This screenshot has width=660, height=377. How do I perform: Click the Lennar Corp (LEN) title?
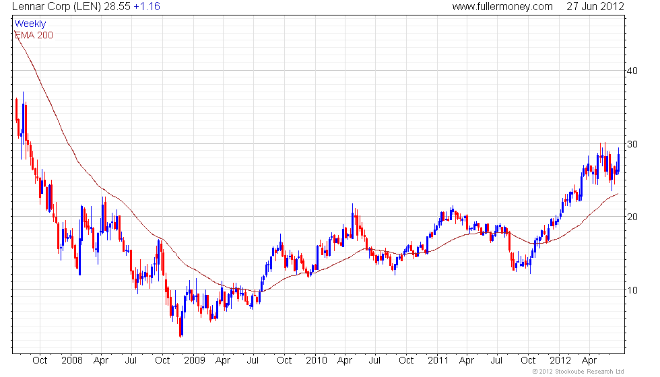57,6
